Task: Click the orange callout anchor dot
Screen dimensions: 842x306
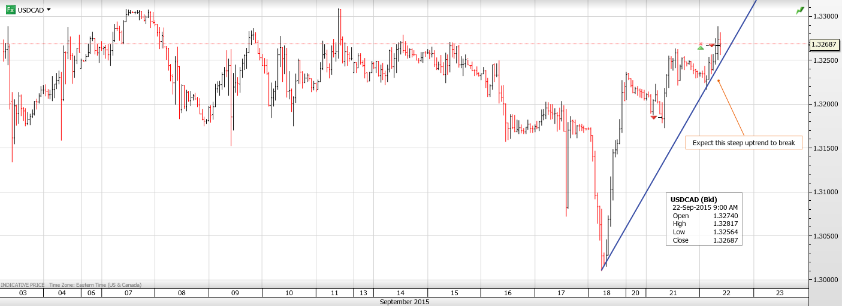Action: tap(718, 80)
